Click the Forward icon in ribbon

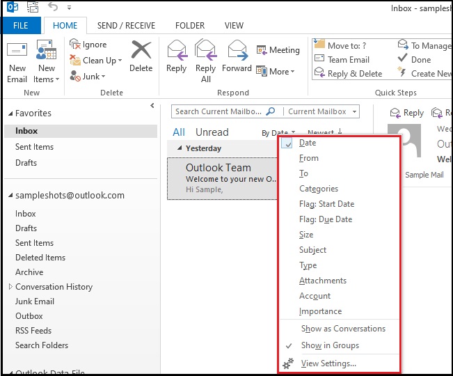(237, 51)
